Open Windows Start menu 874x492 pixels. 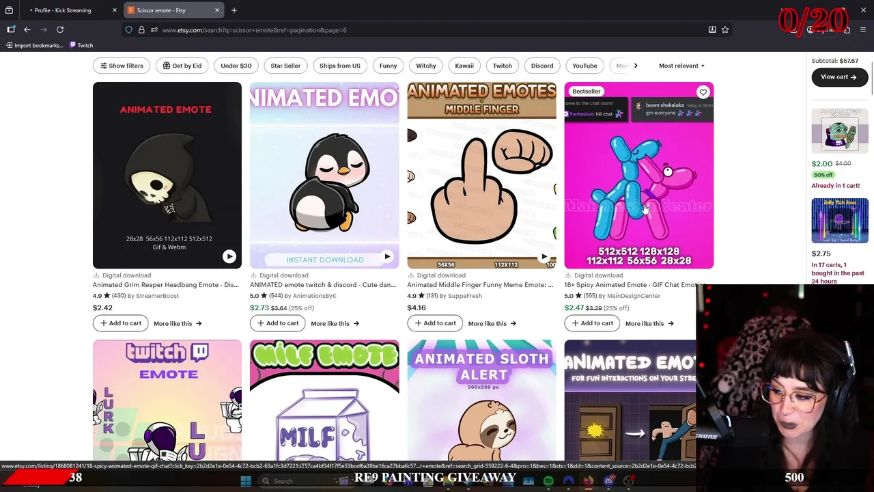246,481
